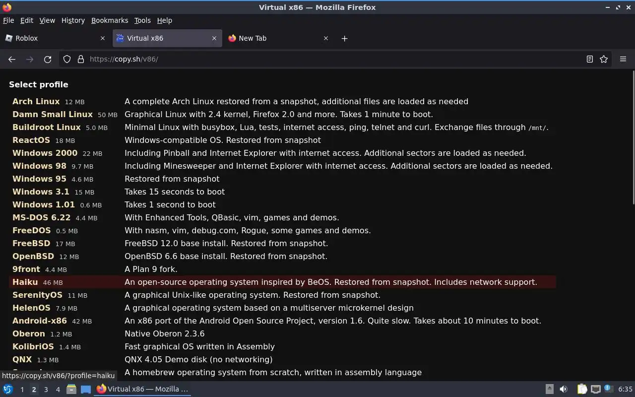
Task: Open clipboard manager tray icon
Action: point(582,389)
